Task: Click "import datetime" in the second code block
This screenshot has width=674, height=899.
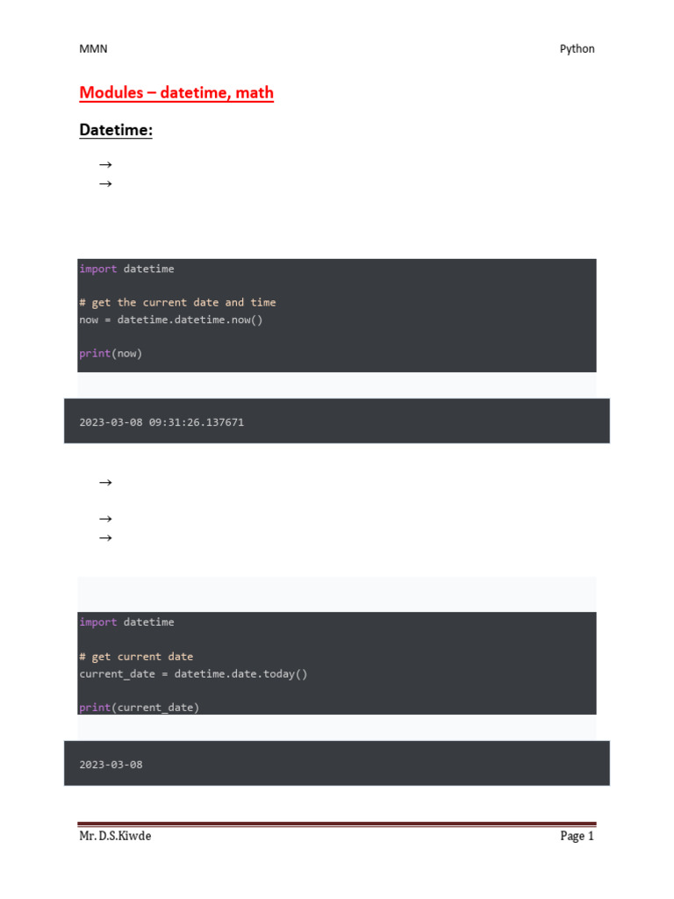Action: [126, 622]
